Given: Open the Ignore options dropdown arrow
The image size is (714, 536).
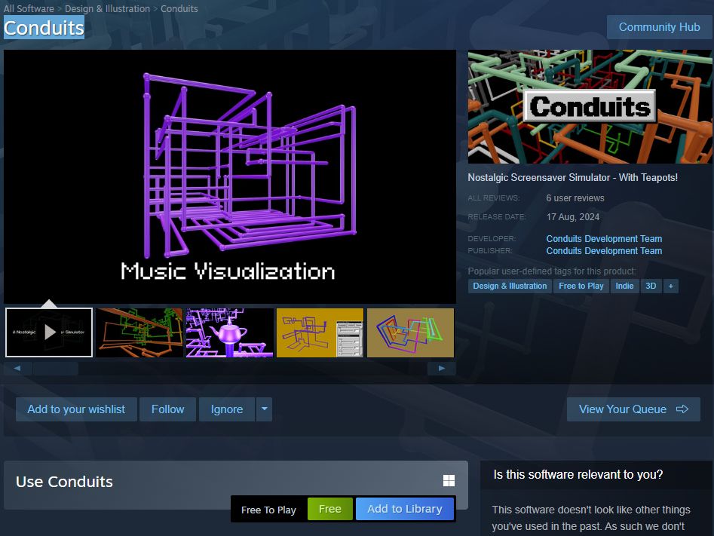Looking at the screenshot, I should 264,409.
